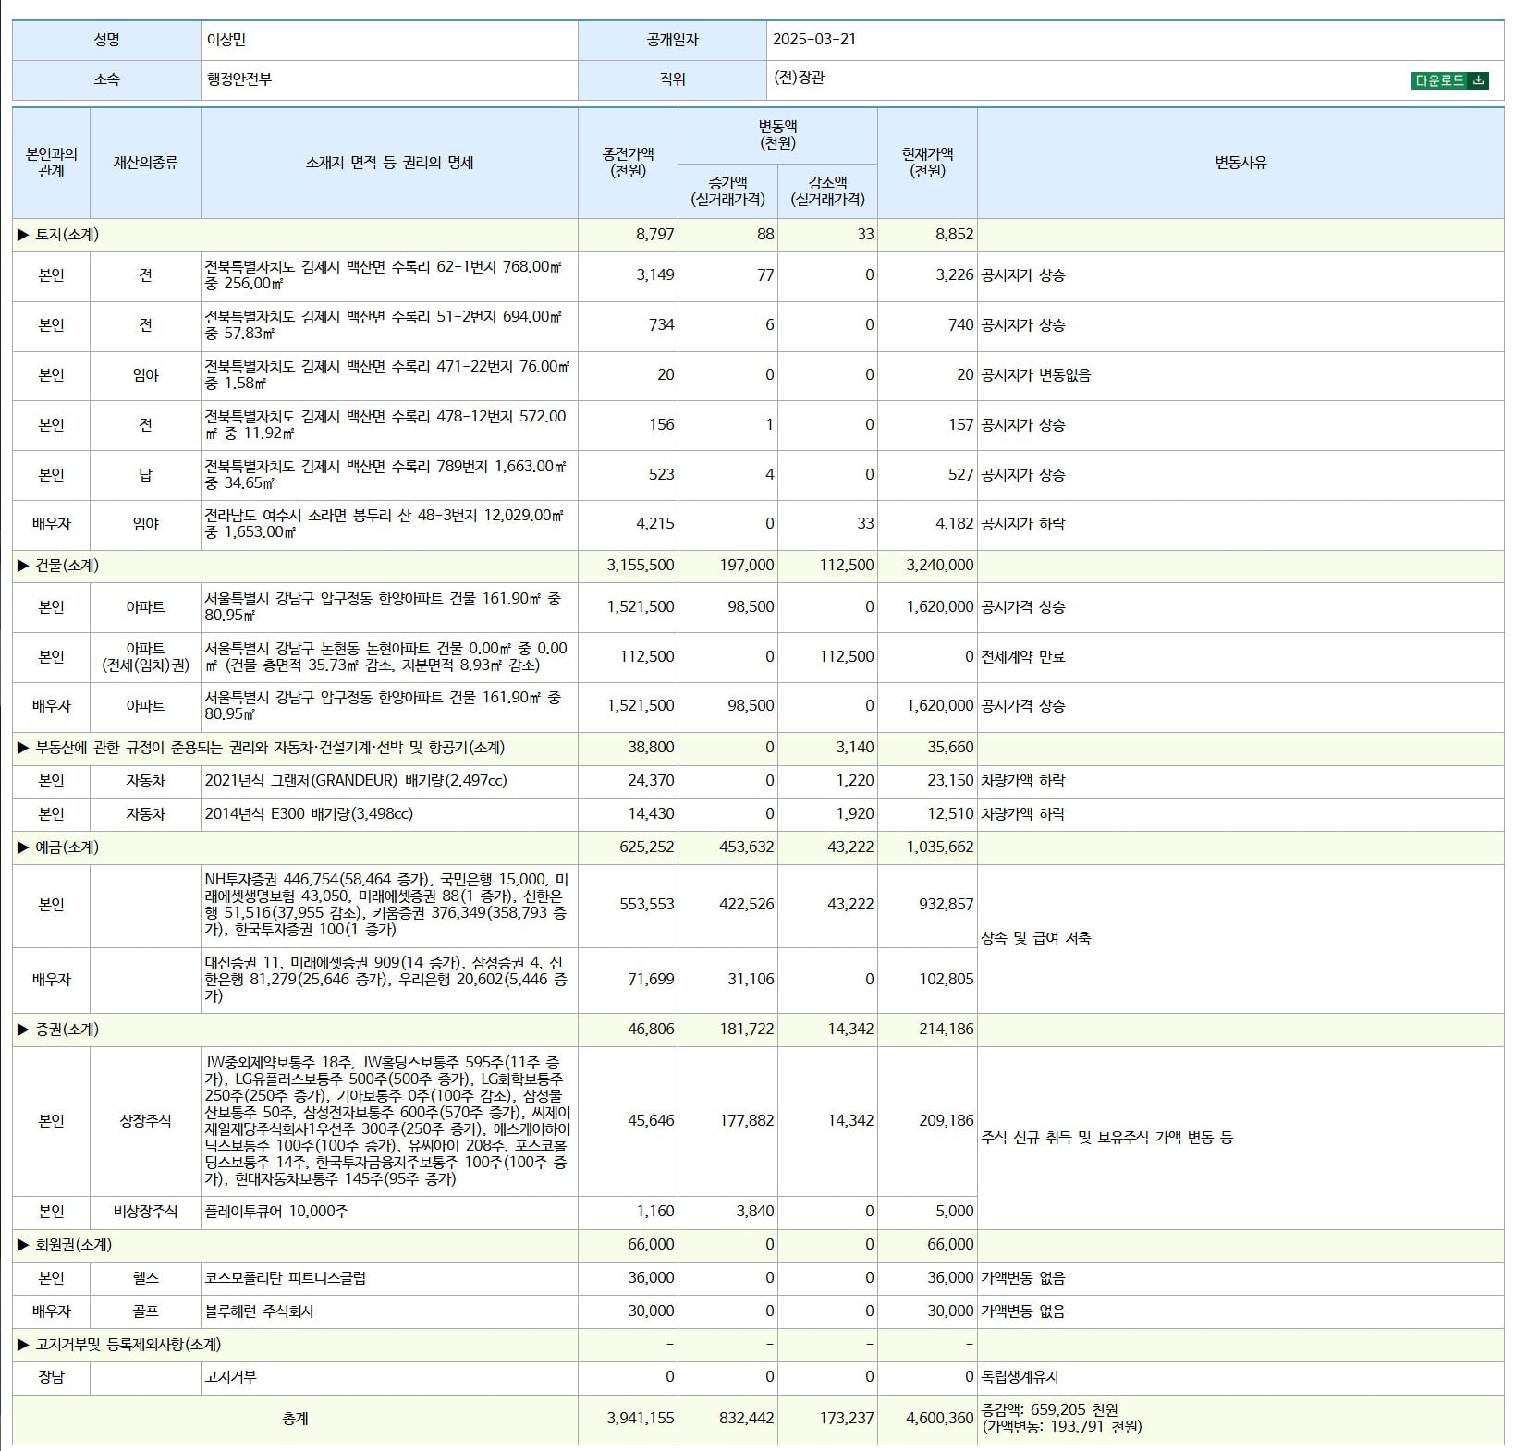This screenshot has width=1515, height=1451.
Task: Click the 총계 total row label
Action: tap(295, 1419)
